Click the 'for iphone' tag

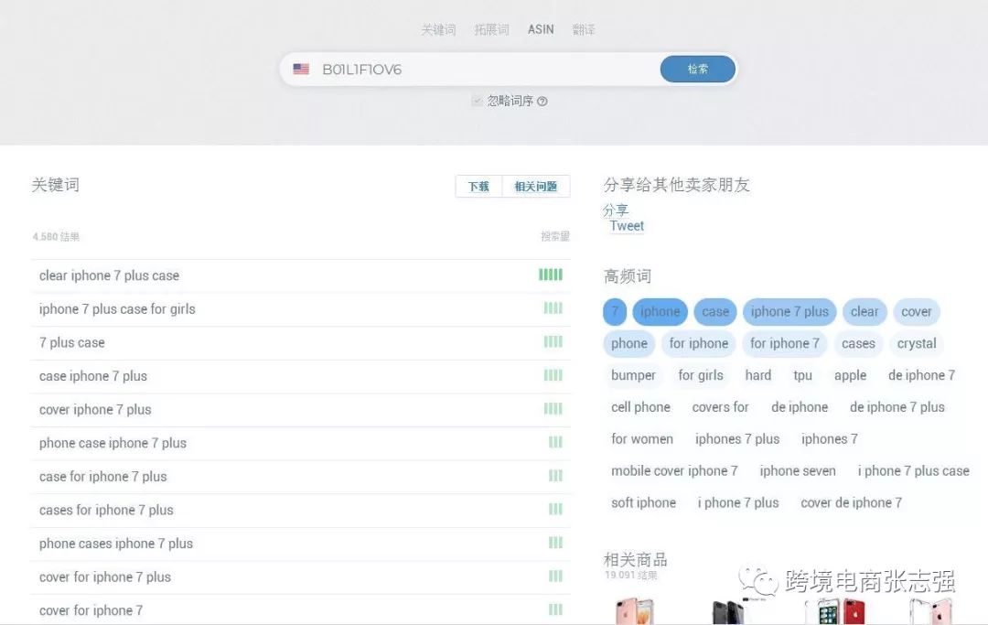(x=699, y=343)
